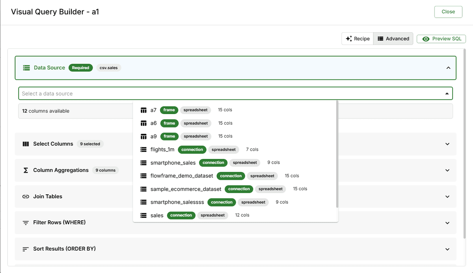Click the sparkles icon on the Recipe button
The height and width of the screenshot is (273, 473).
(x=348, y=39)
